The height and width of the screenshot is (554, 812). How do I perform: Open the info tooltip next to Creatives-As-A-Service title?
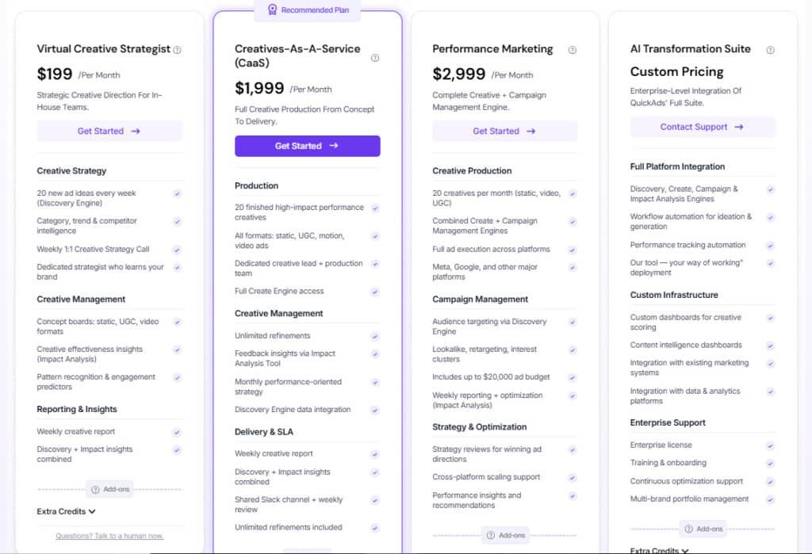click(375, 58)
